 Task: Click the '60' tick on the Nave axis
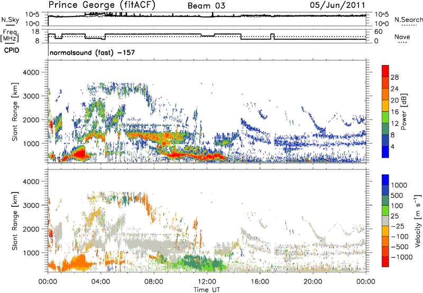coord(379,32)
